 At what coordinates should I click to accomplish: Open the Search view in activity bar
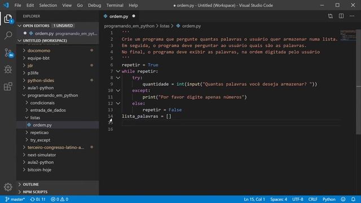(8, 36)
